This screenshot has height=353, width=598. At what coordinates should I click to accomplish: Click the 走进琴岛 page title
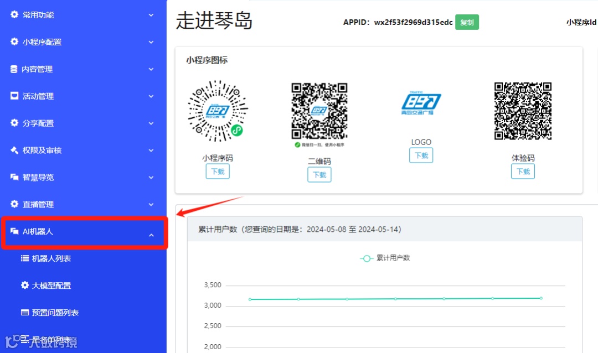[214, 20]
